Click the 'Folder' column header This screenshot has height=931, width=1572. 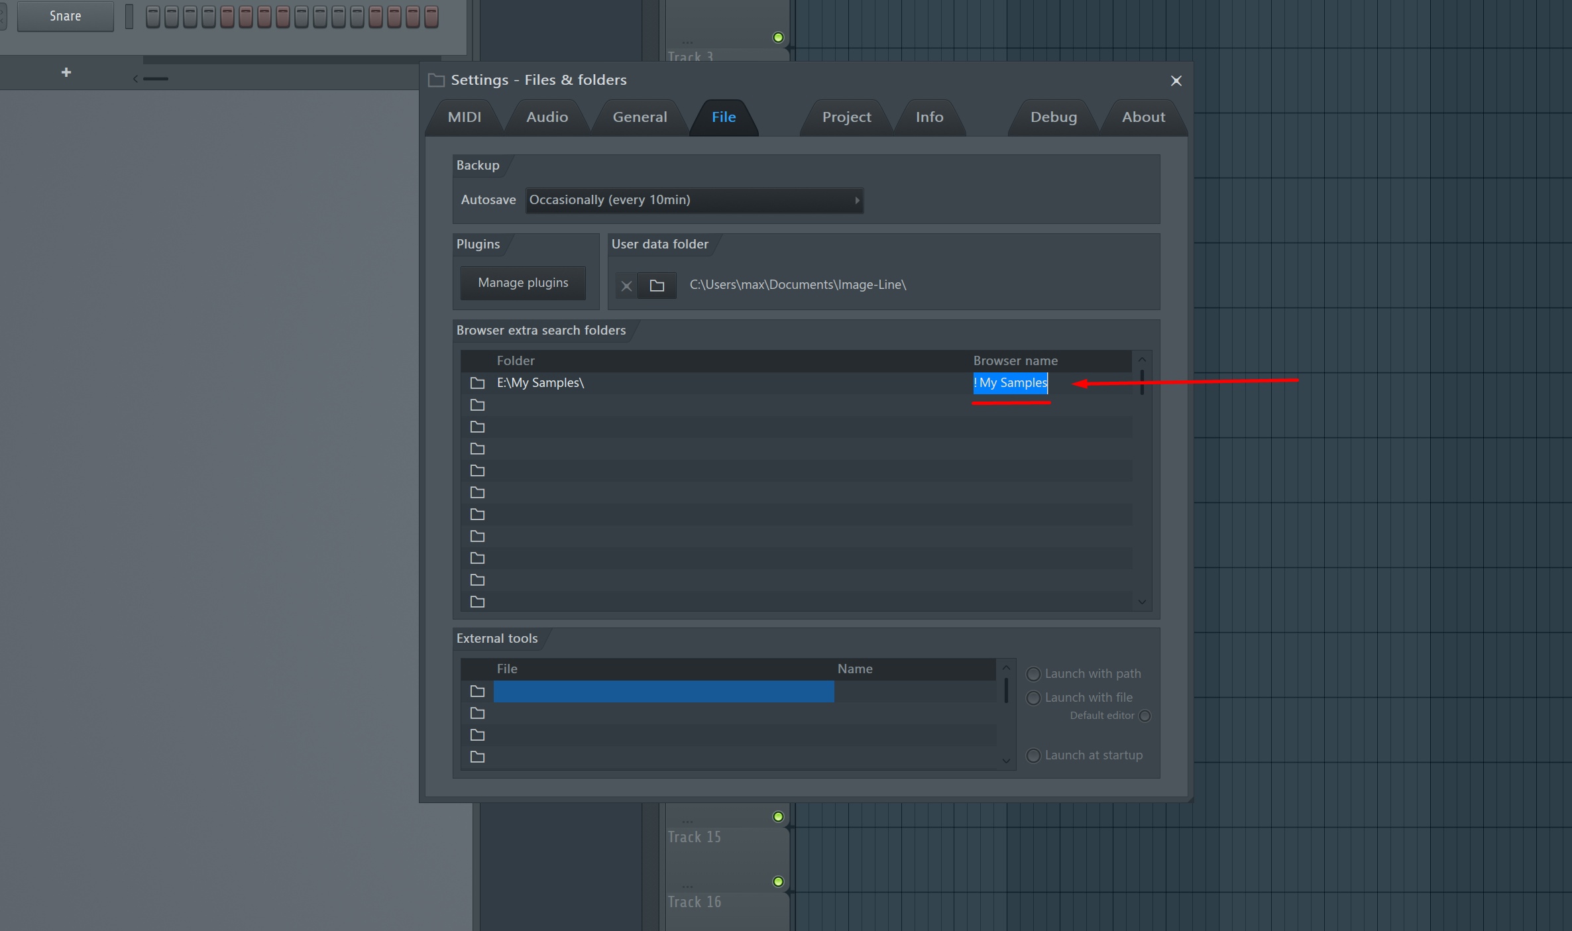516,361
